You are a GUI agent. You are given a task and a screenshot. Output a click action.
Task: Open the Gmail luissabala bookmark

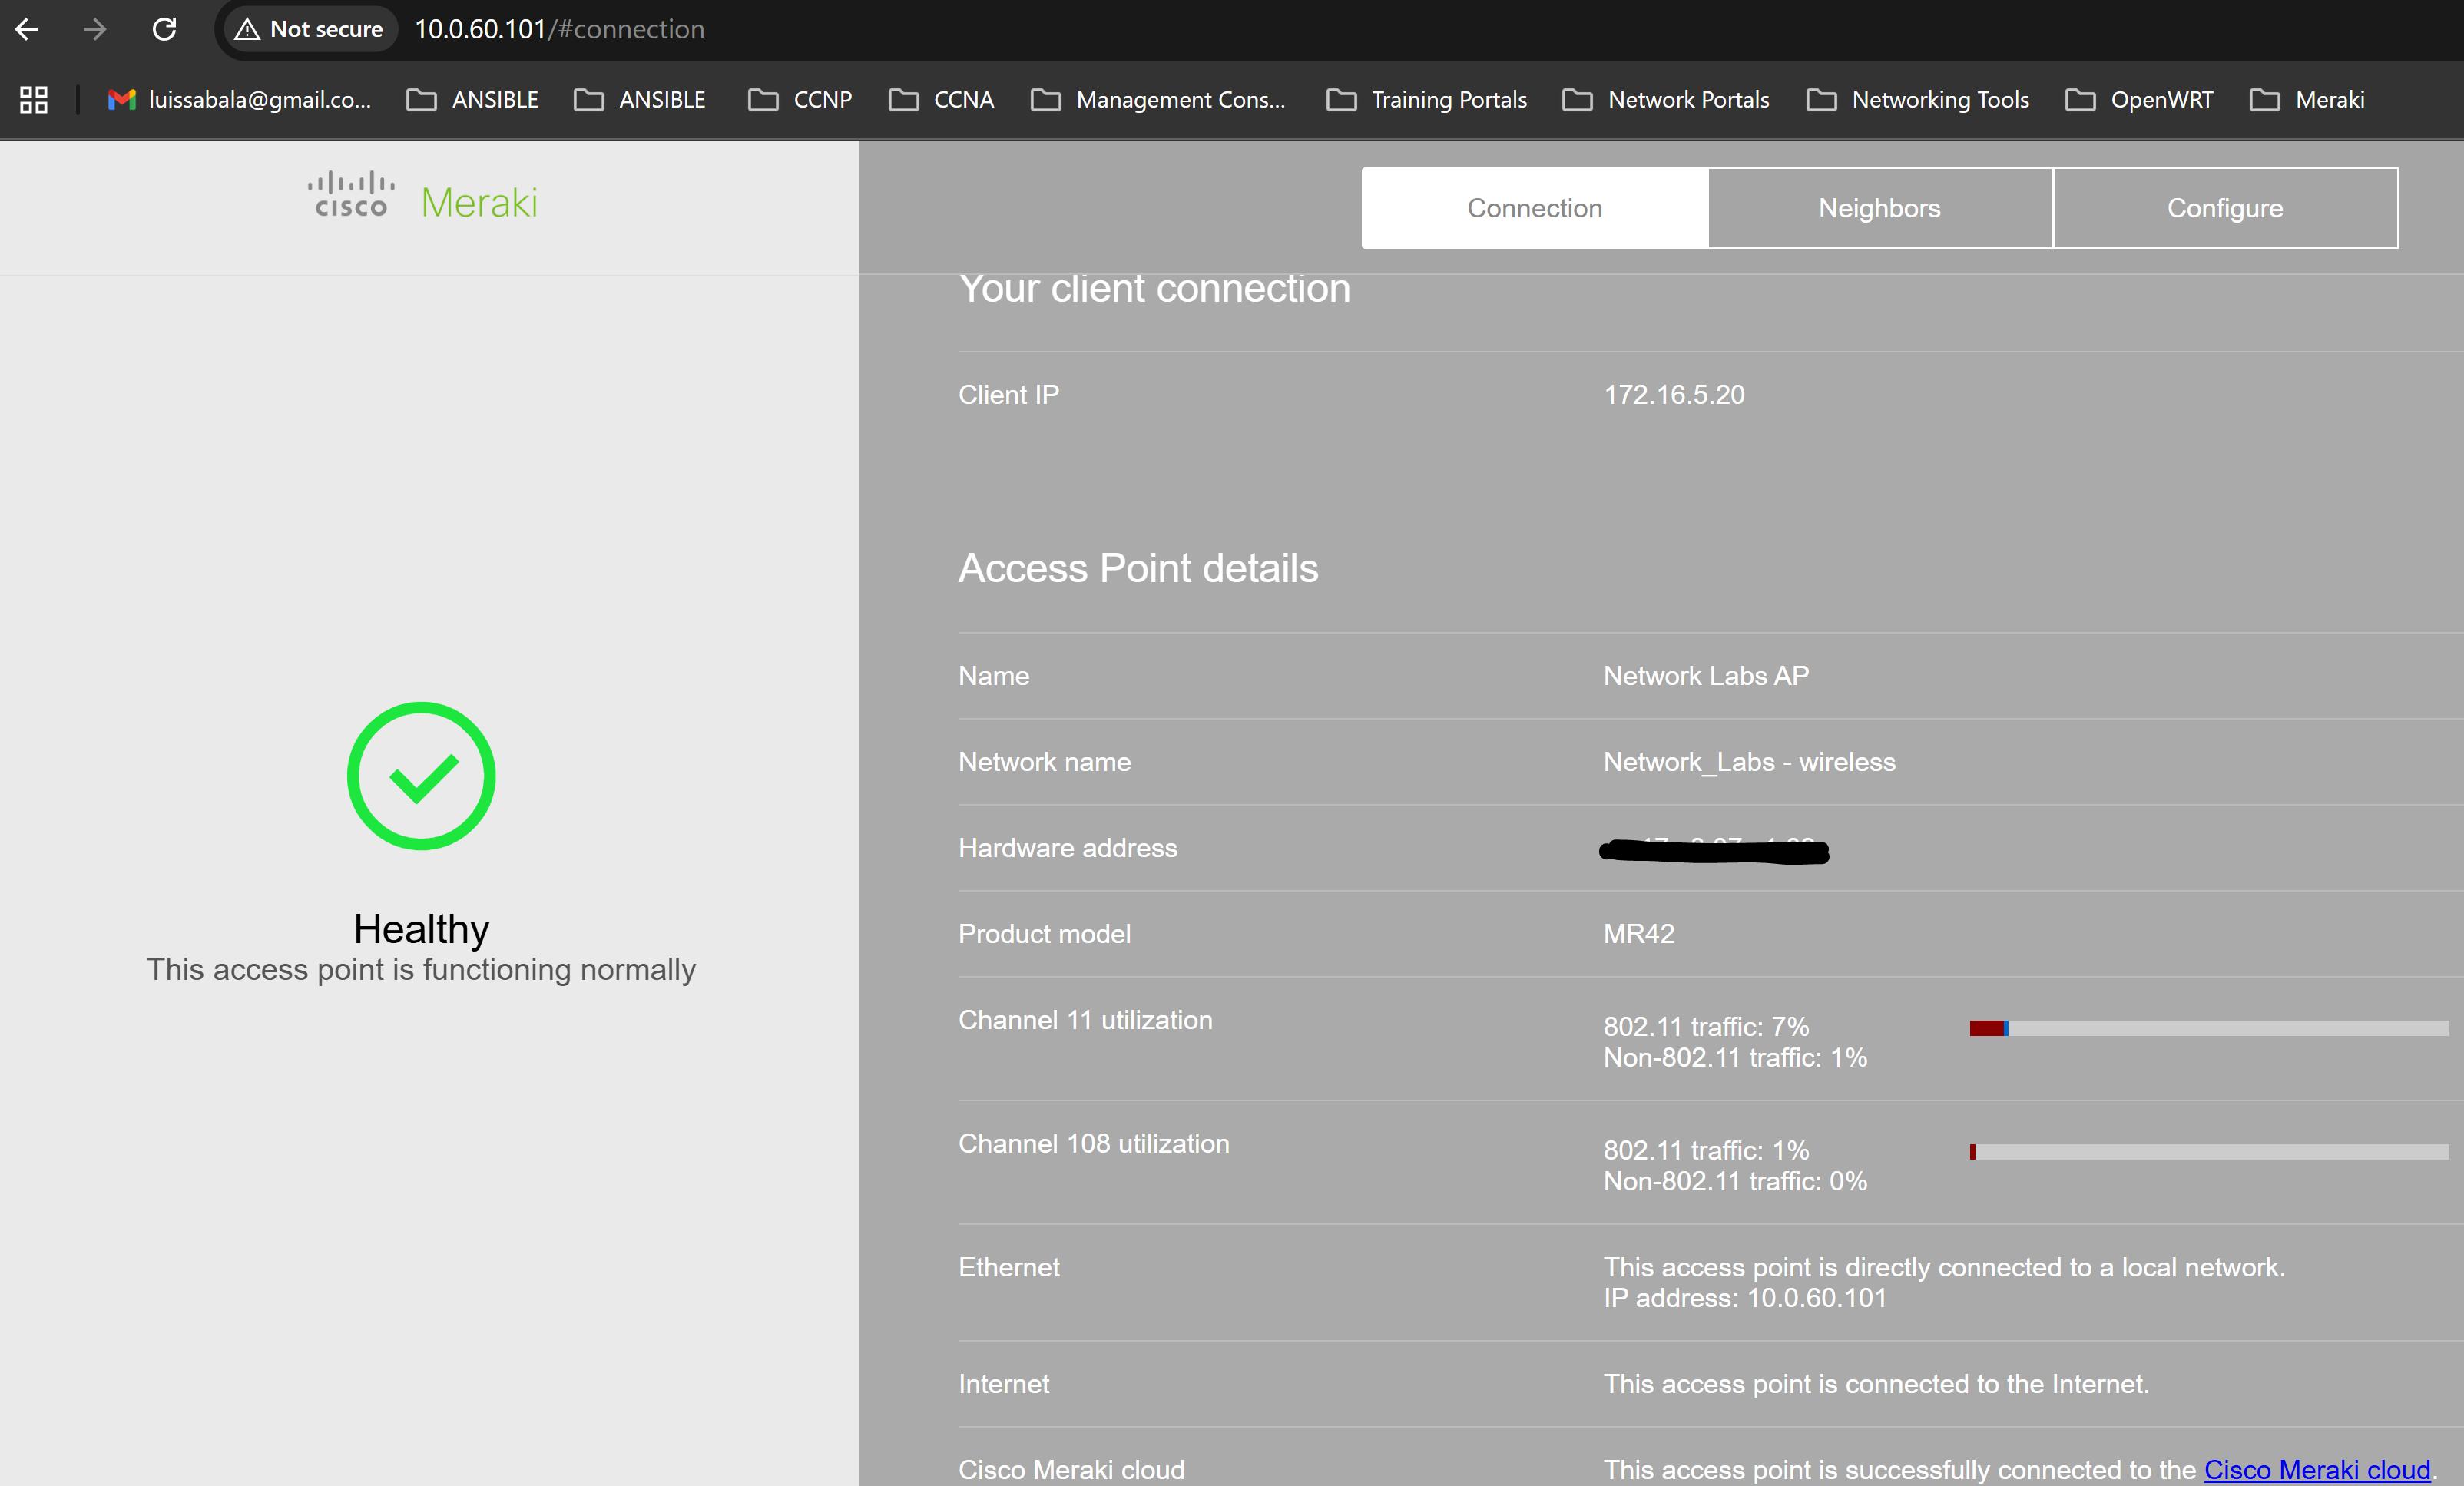tap(240, 99)
